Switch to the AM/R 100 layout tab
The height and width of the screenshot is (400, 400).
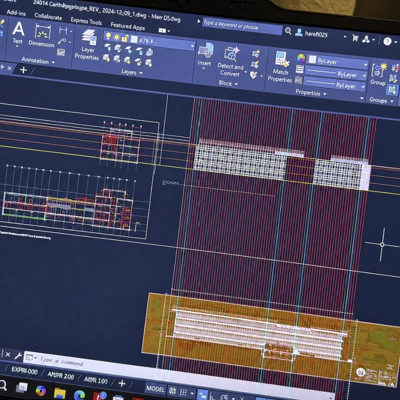pos(95,380)
